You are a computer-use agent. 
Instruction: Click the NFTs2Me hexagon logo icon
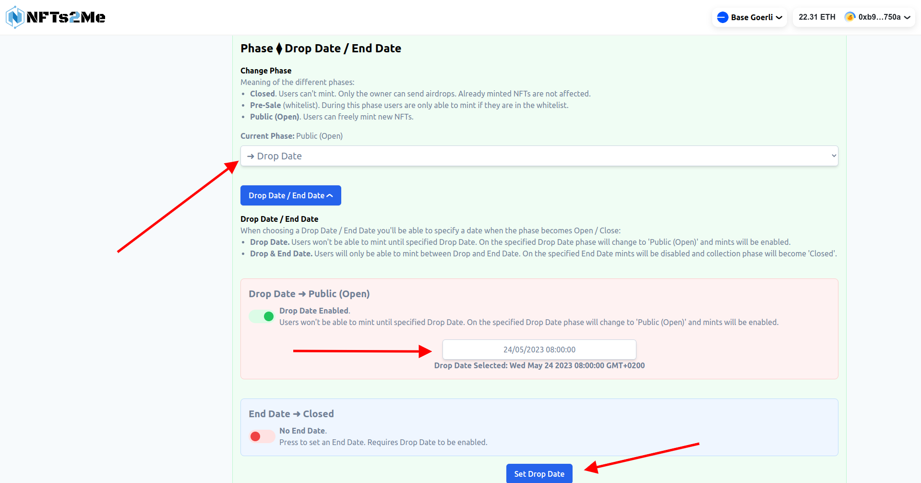(15, 17)
